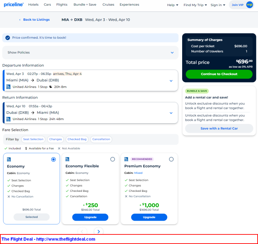Image resolution: width=258 pixels, height=244 pixels.
Task: Go Back to Listings
Action: click(x=36, y=20)
